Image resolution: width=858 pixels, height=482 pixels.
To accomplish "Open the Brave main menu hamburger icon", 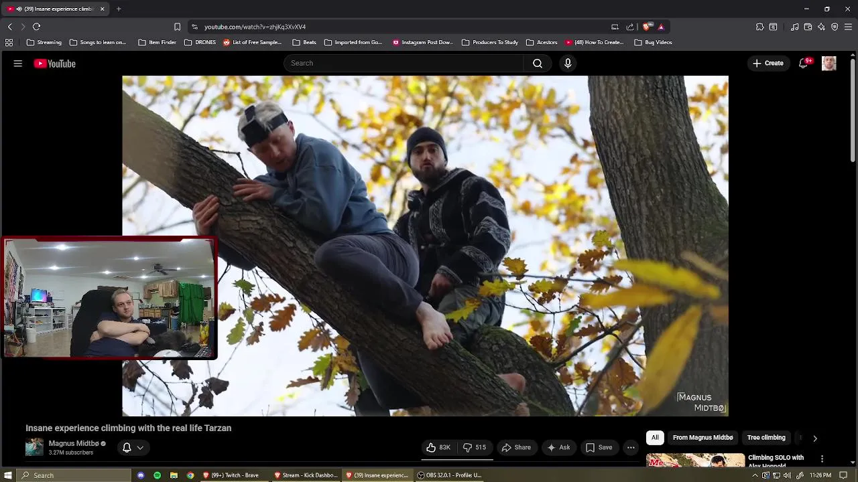I will (848, 27).
